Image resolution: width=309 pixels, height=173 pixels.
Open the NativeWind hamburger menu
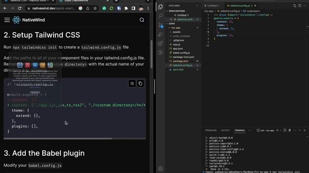(x=7, y=20)
